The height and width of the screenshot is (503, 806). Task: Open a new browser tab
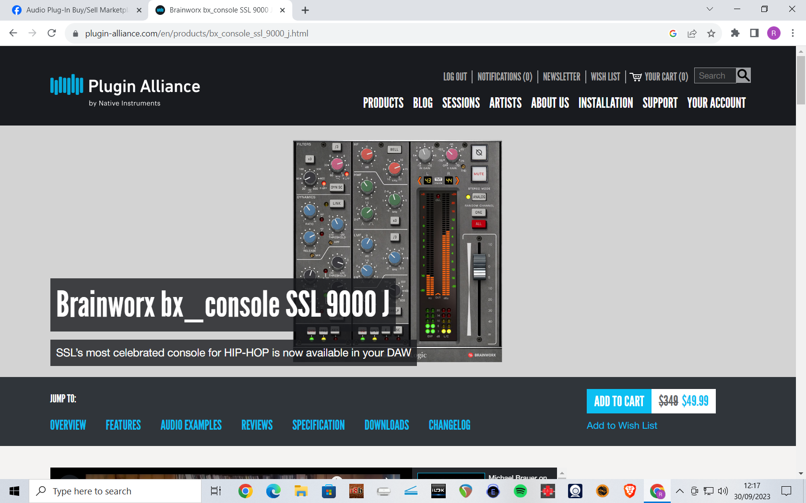[305, 10]
